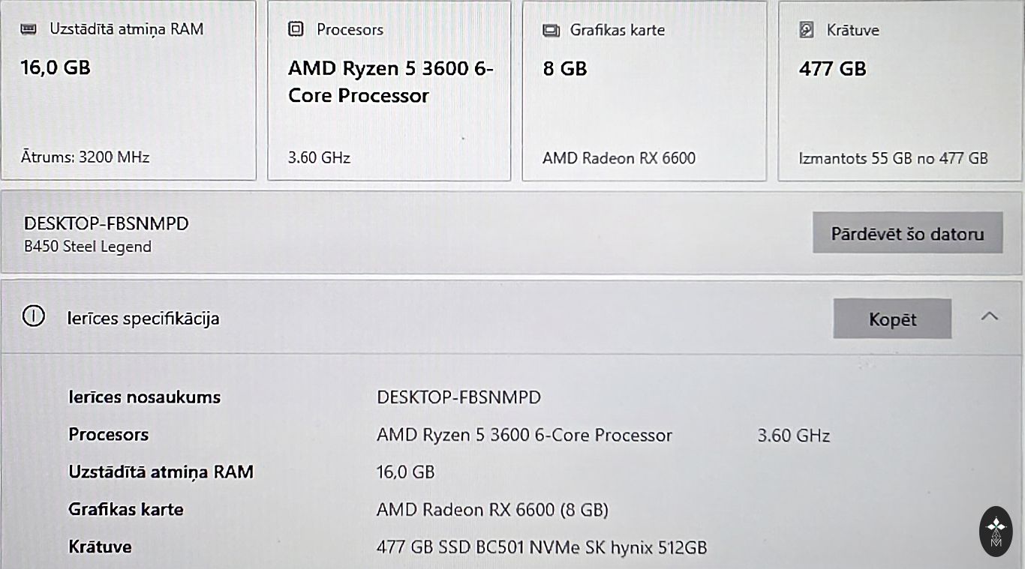This screenshot has width=1025, height=569.
Task: Click the DESKTOP-FBSNMPD name in the header panel
Action: click(x=107, y=223)
